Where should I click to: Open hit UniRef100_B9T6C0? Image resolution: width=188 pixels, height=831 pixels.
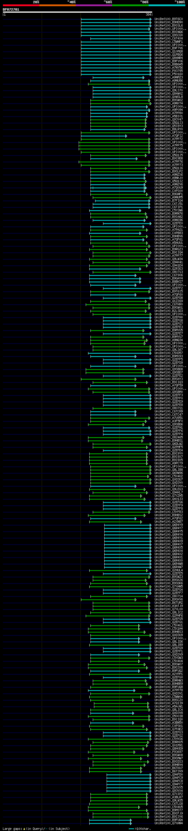[169, 19]
